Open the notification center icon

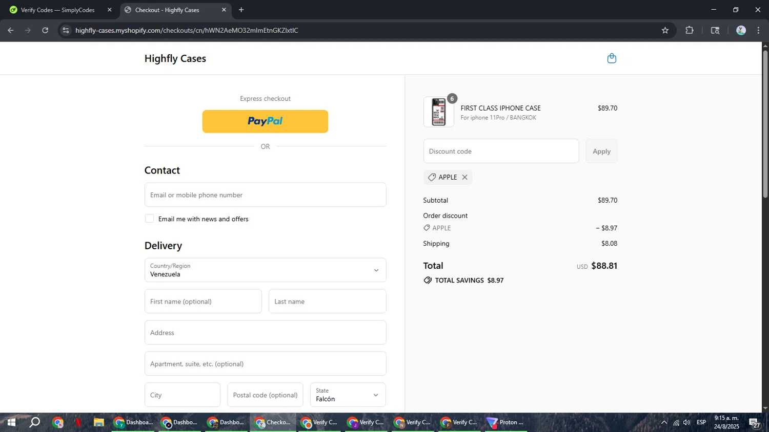[755, 423]
